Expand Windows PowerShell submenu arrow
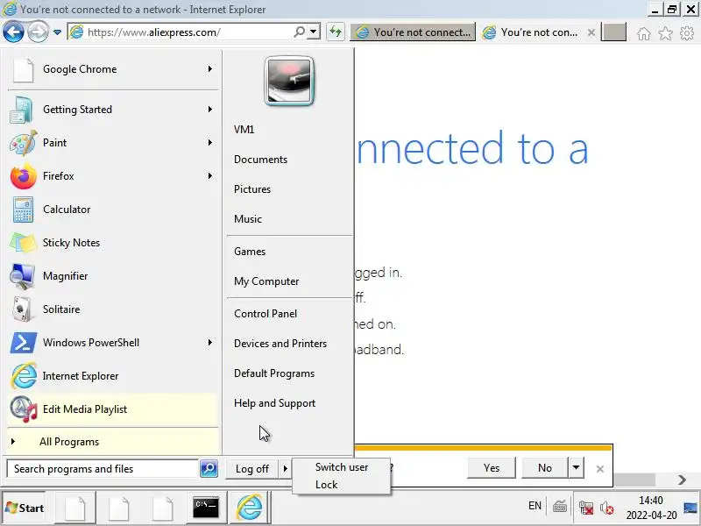701x526 pixels. click(x=210, y=343)
